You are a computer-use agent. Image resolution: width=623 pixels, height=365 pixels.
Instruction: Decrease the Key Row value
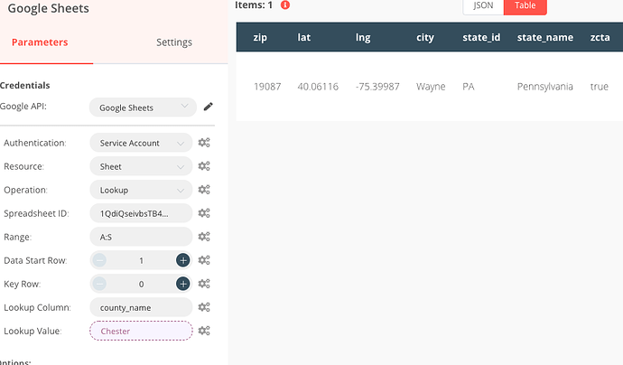(x=99, y=284)
